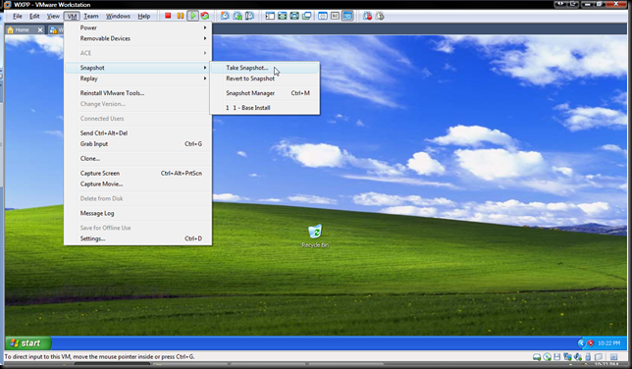This screenshot has height=369, width=632.
Task: Open the Team menu
Action: (x=91, y=16)
